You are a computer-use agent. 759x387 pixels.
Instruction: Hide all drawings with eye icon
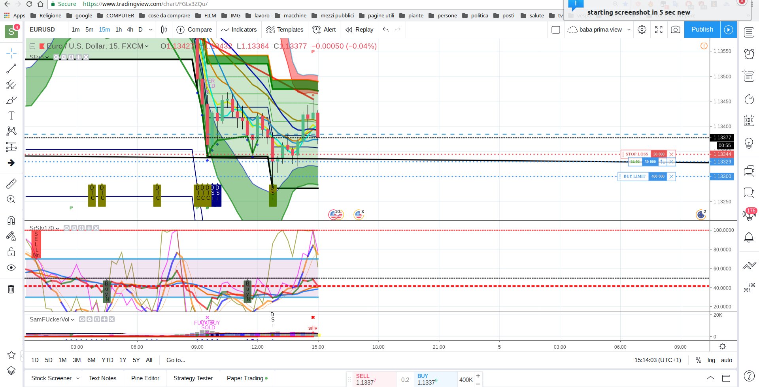click(x=11, y=268)
